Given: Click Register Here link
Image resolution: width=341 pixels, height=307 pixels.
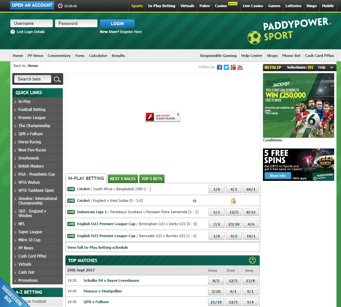Looking at the screenshot, I should (131, 32).
